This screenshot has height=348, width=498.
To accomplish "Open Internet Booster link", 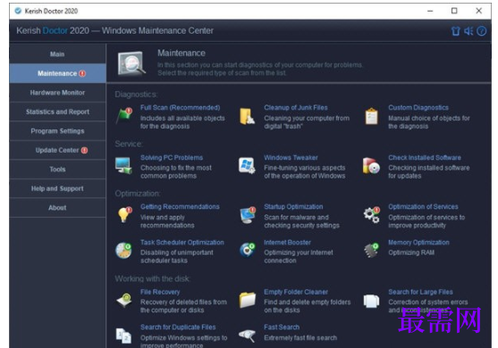I will (287, 243).
